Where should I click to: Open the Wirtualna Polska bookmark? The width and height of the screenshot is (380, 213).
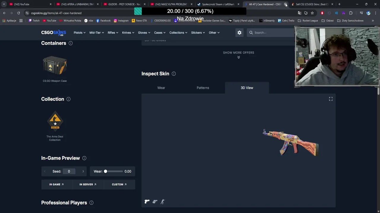70,21
